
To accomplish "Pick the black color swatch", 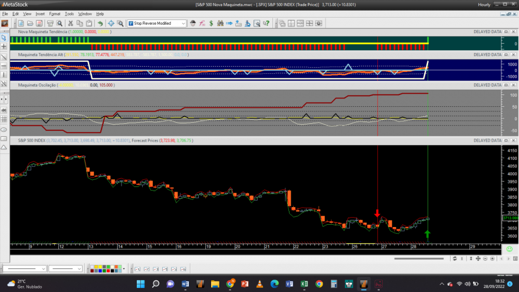I will 112,271.
